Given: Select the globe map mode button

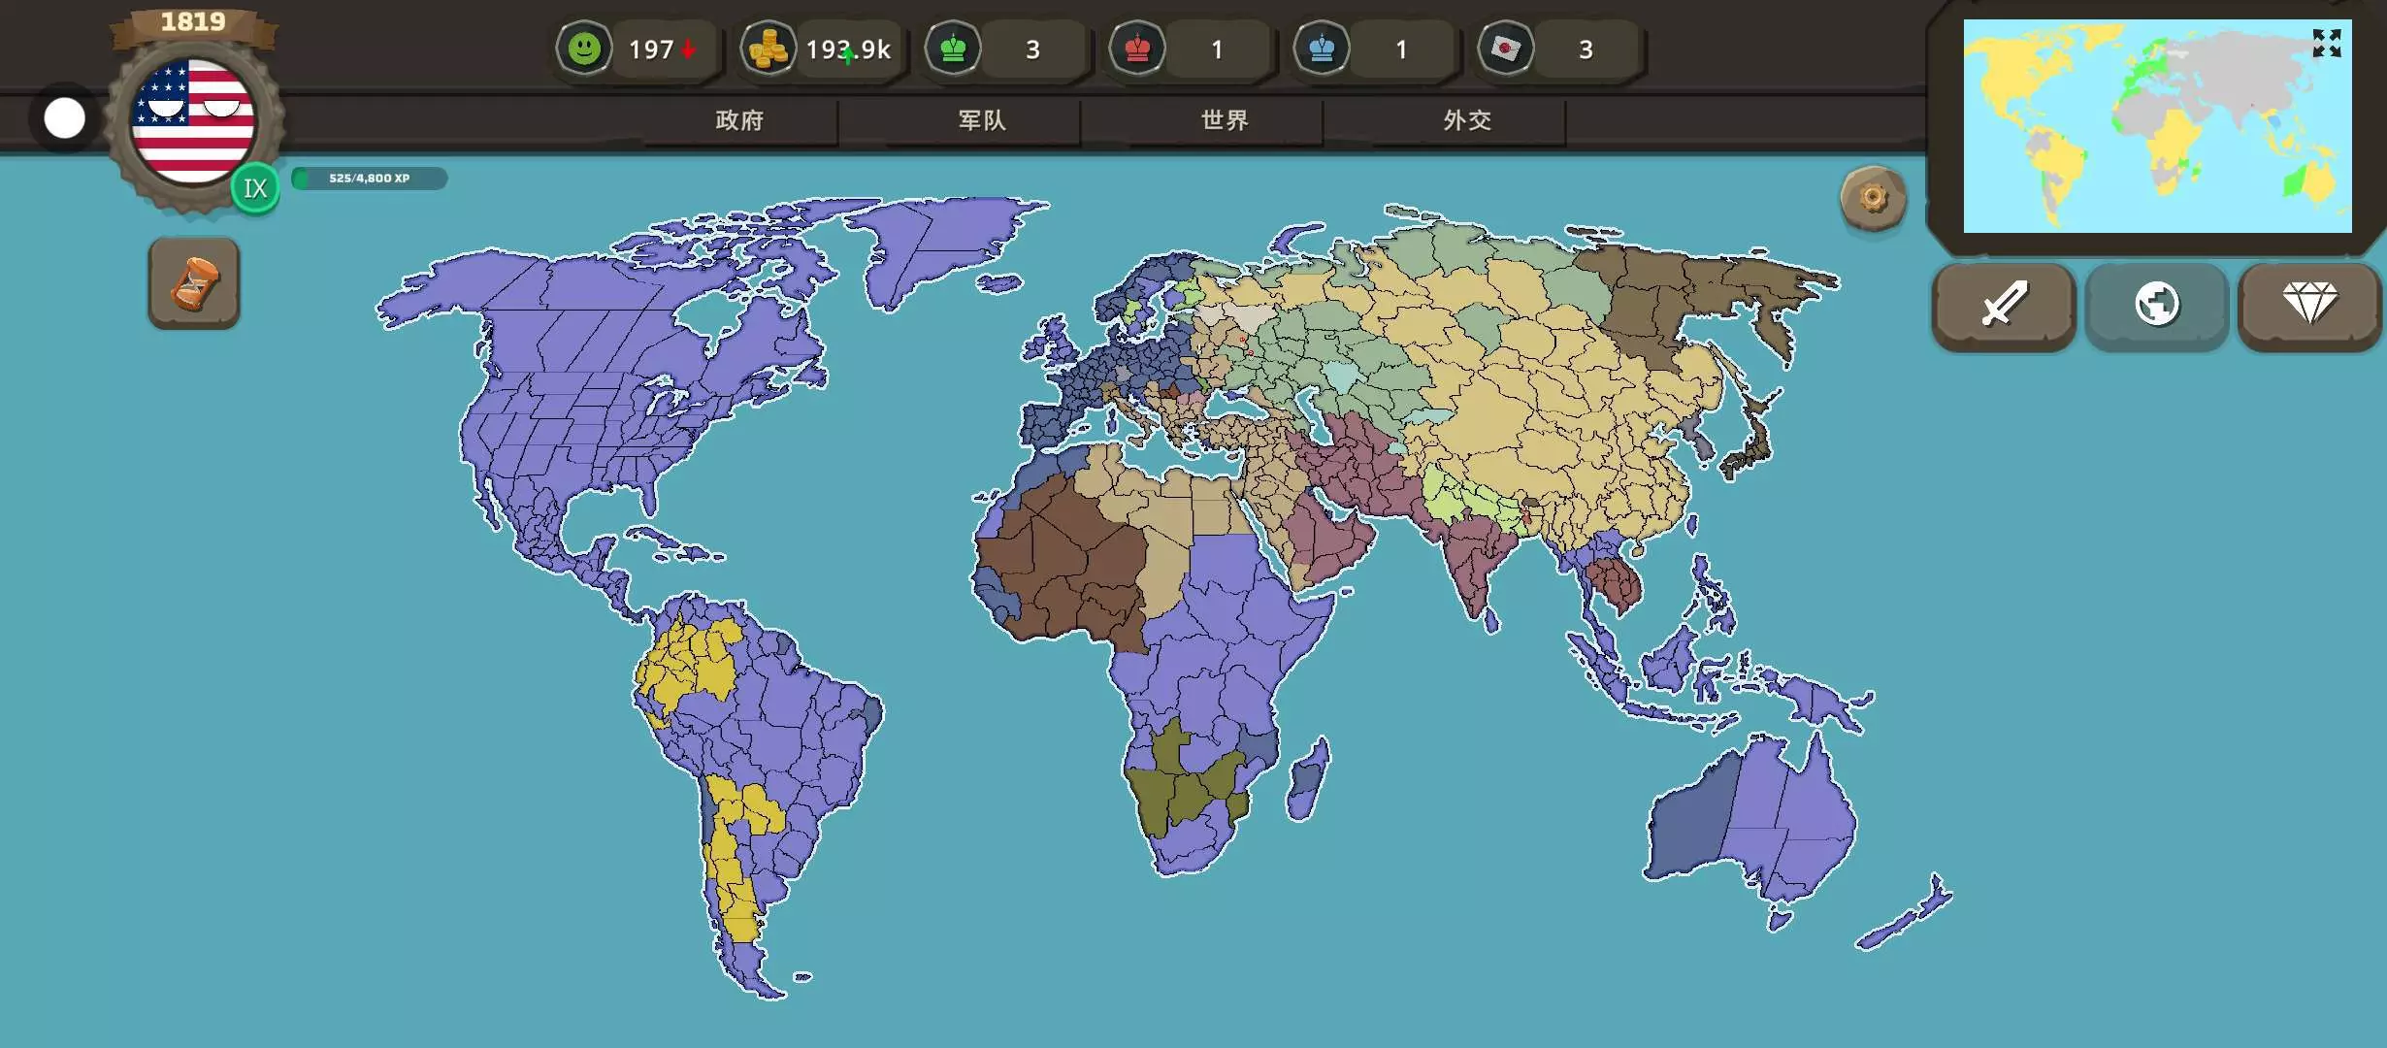Looking at the screenshot, I should pyautogui.click(x=2156, y=305).
